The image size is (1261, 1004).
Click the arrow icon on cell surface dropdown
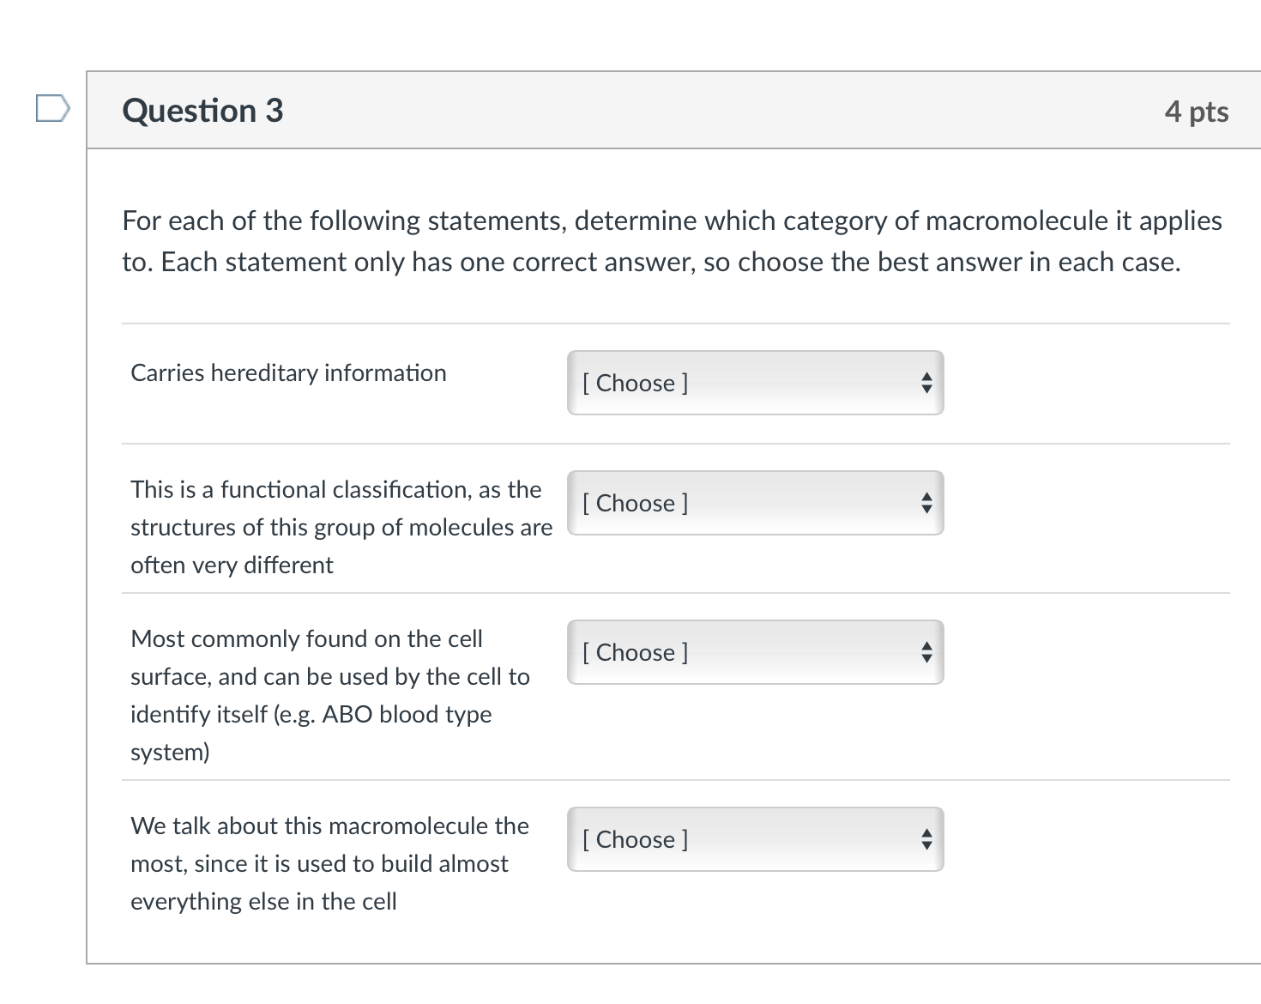click(926, 652)
